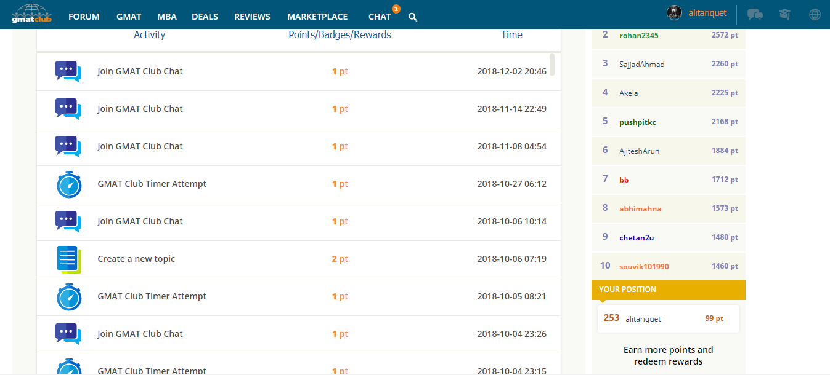The height and width of the screenshot is (375, 830).
Task: Click the chat notification badge
Action: click(x=396, y=9)
